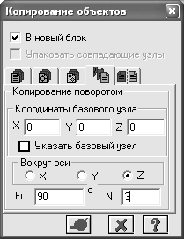Open help with the question mark button

coord(155,225)
